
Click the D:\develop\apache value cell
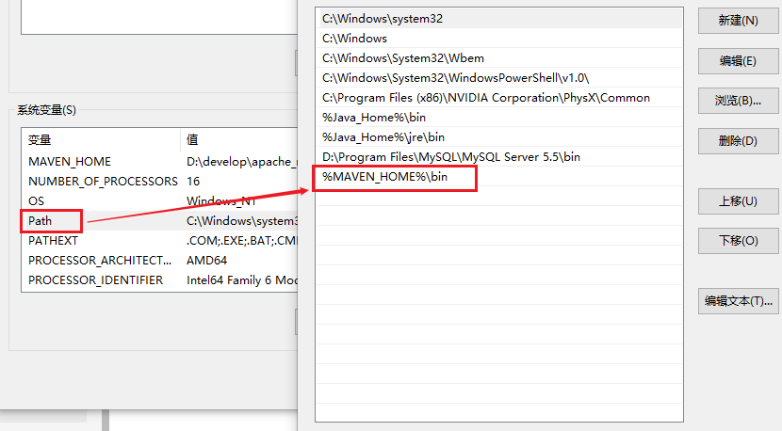(x=241, y=162)
